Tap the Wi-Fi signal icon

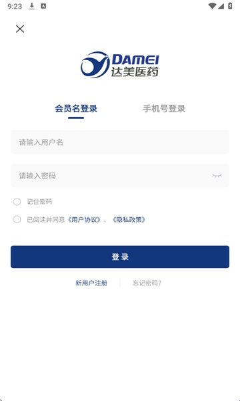(212, 6)
